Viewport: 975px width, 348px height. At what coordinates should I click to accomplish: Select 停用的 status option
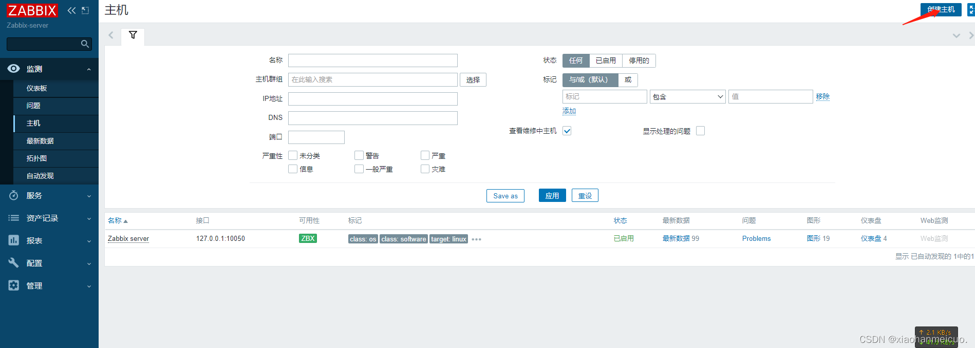pos(639,60)
